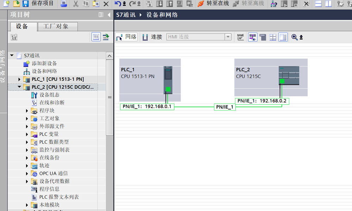Select the 设备 tab in project tree
The image size is (352, 211).
(x=22, y=26)
